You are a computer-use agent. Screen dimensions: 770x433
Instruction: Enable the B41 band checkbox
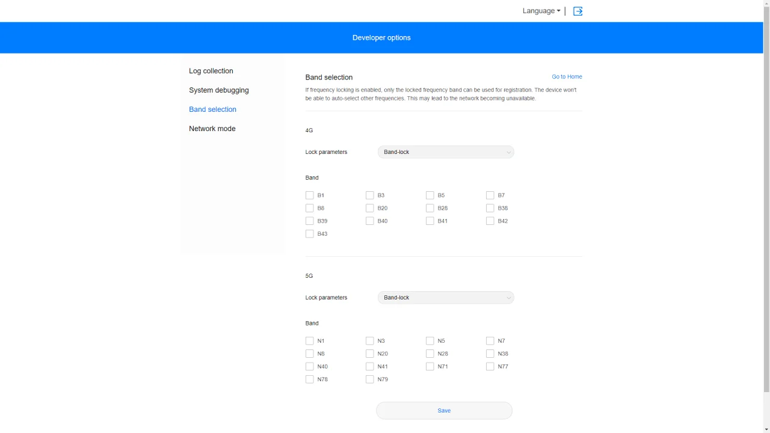(x=430, y=221)
